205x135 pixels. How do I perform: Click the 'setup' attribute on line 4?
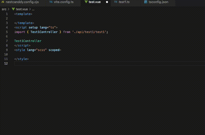pos(33,27)
